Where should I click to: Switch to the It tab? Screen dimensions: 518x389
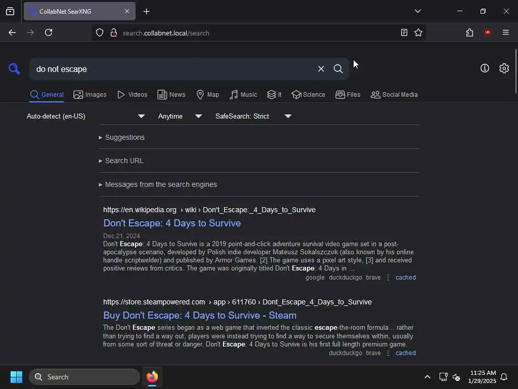pyautogui.click(x=274, y=95)
